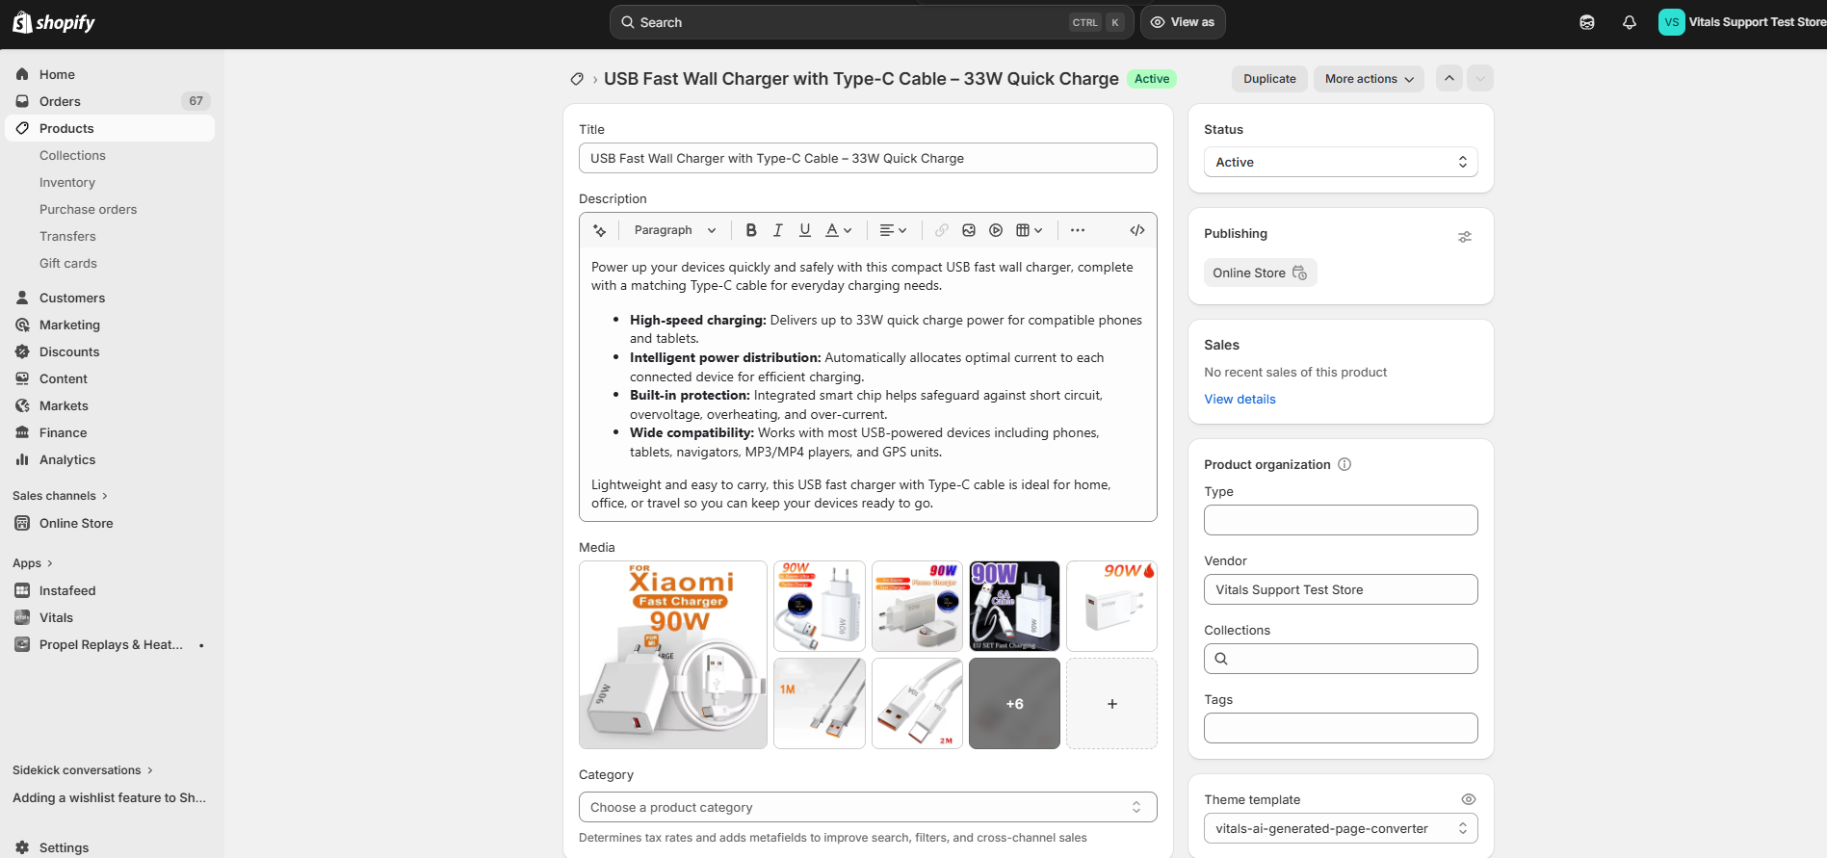Open more formatting options ellipsis
The width and height of the screenshot is (1827, 858).
click(x=1078, y=230)
